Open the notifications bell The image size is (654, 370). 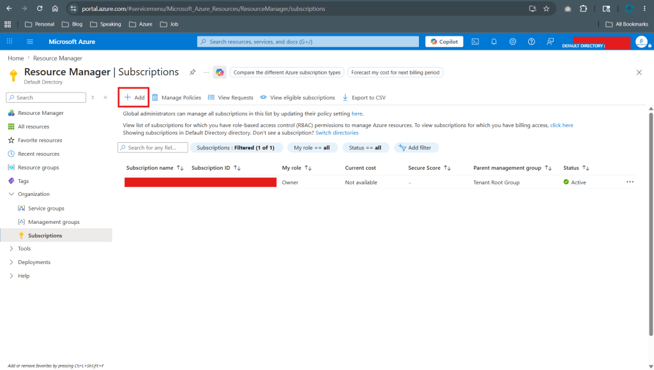pyautogui.click(x=494, y=41)
